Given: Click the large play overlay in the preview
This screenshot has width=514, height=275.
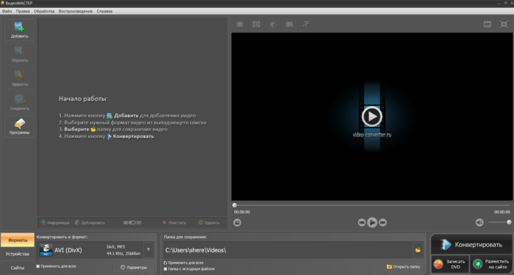Looking at the screenshot, I should [372, 116].
